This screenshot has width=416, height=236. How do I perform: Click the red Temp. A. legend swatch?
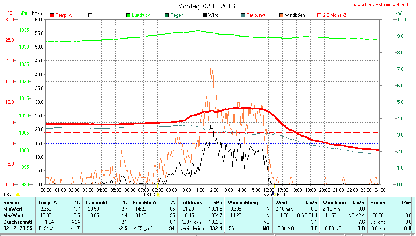[52, 15]
